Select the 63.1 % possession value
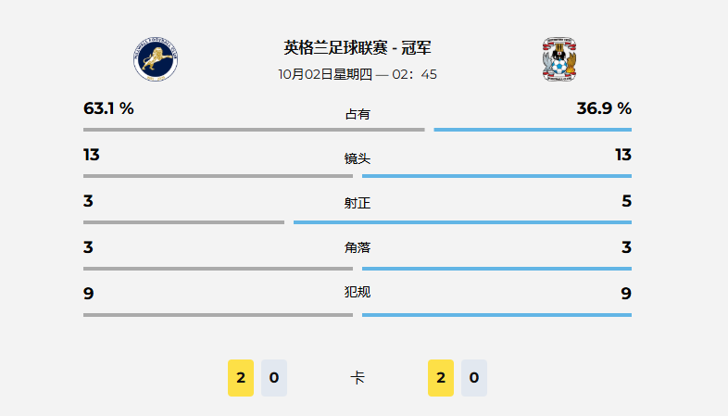 pyautogui.click(x=108, y=108)
